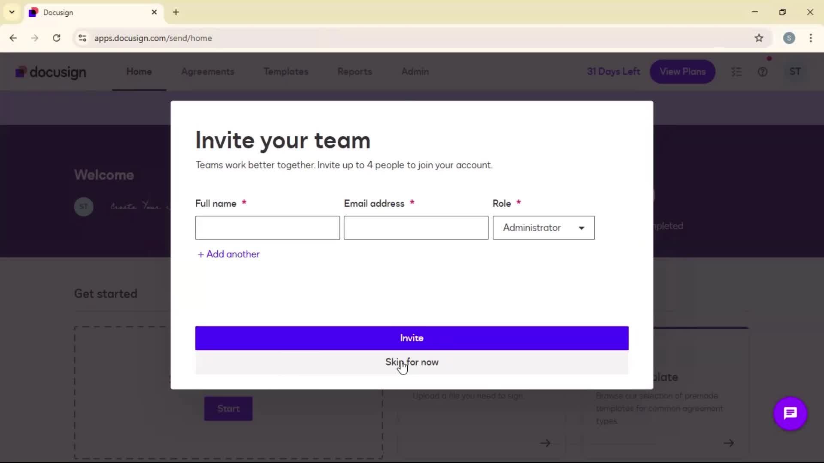824x463 pixels.
Task: Click 'Get started' heading
Action: (106, 294)
